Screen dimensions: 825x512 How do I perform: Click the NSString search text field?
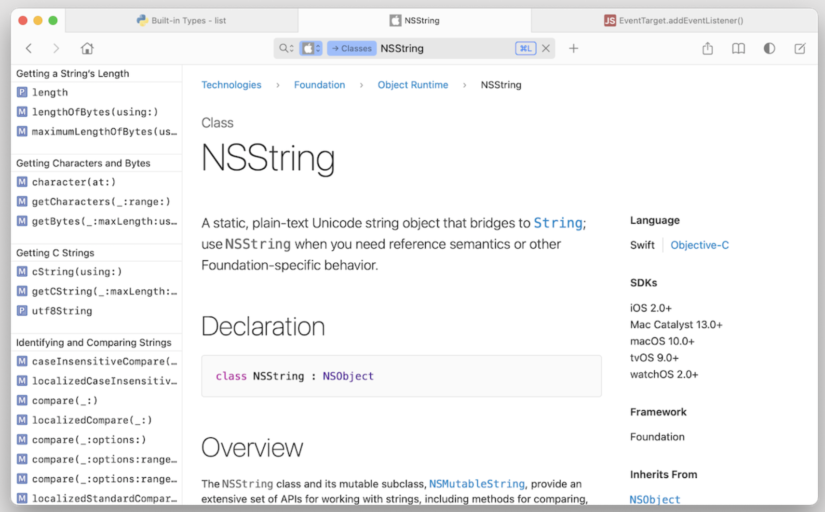tap(444, 48)
